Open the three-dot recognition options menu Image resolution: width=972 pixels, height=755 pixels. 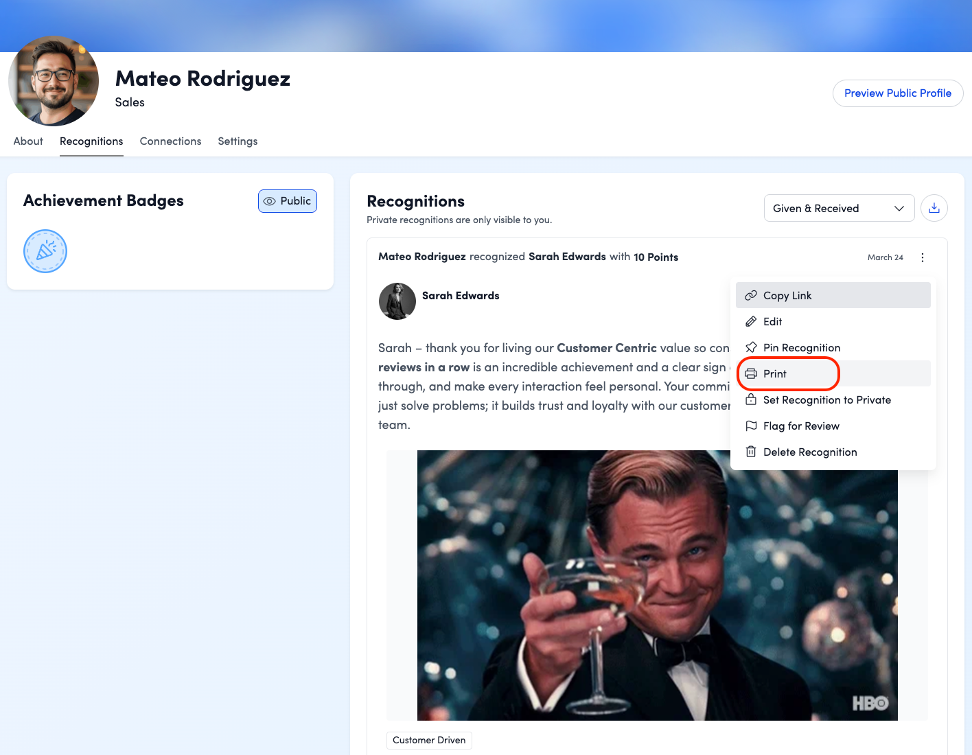coord(923,257)
